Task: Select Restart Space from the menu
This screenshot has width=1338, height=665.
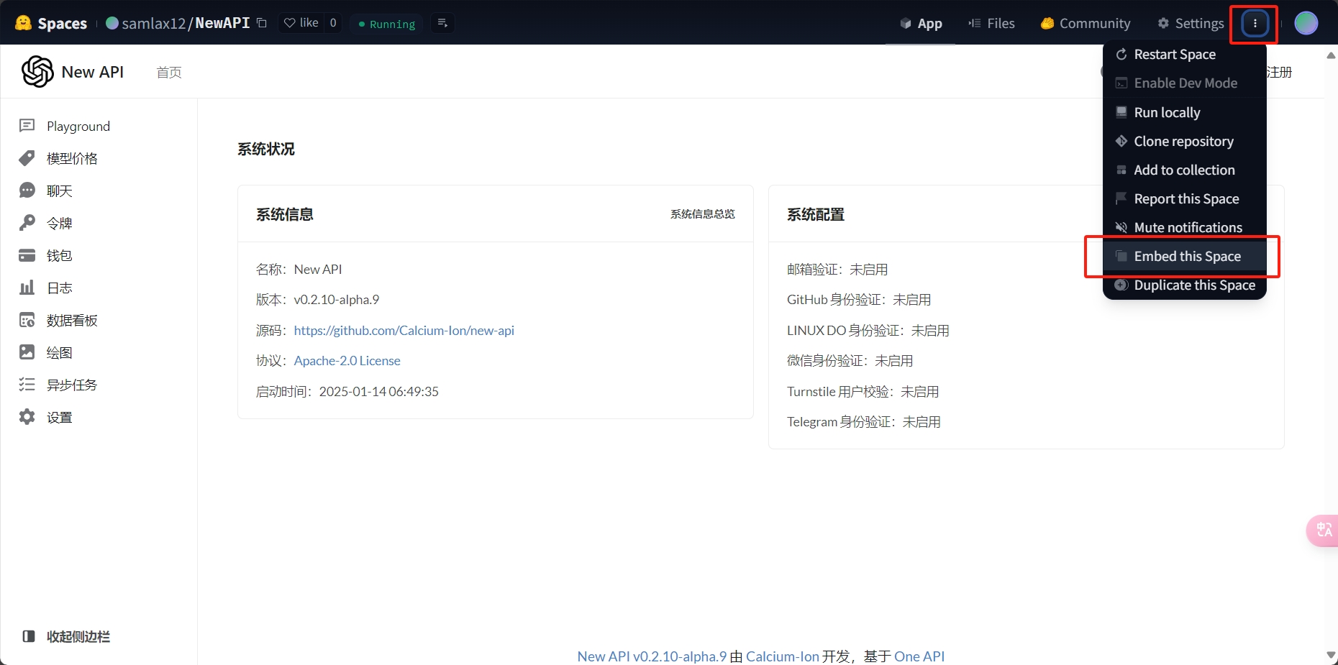Action: coord(1185,55)
